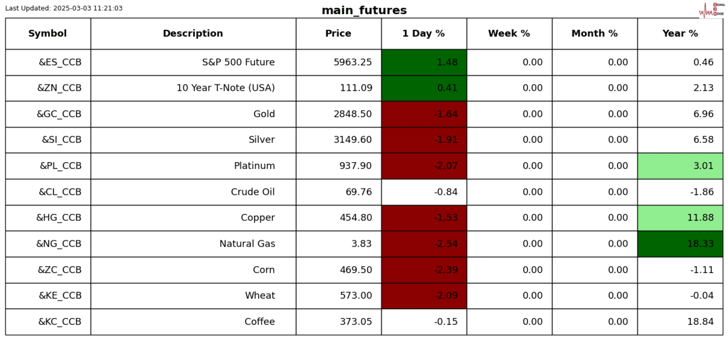The height and width of the screenshot is (340, 728).
Task: Click the Crude Oil description cell
Action: pyautogui.click(x=193, y=192)
